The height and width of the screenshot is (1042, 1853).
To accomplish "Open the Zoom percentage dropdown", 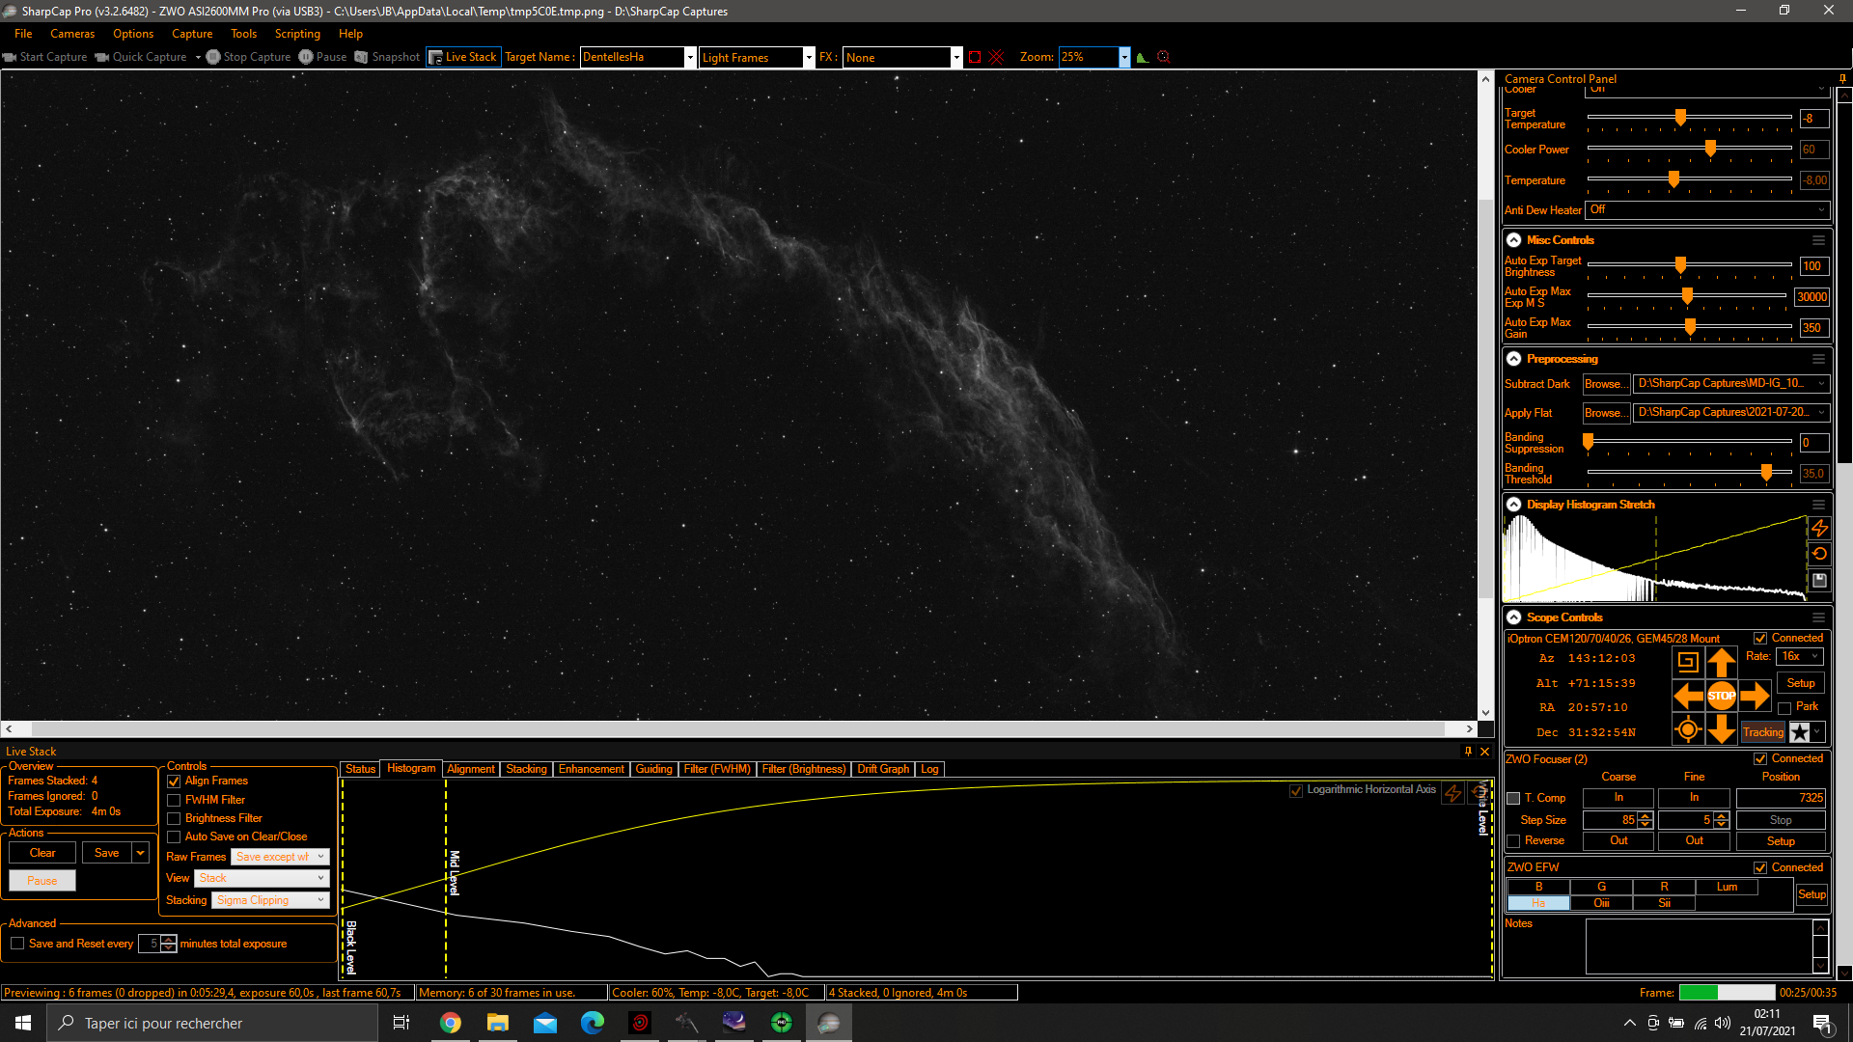I will (x=1124, y=57).
